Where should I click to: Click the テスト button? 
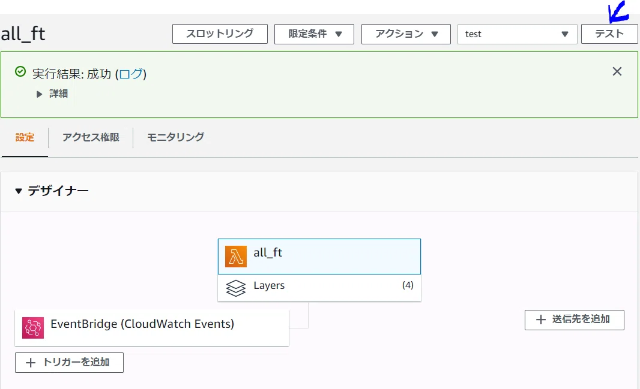609,34
